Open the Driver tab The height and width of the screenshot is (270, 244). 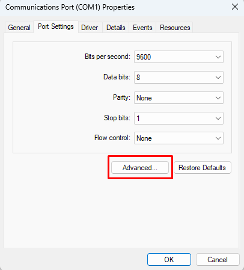[90, 28]
